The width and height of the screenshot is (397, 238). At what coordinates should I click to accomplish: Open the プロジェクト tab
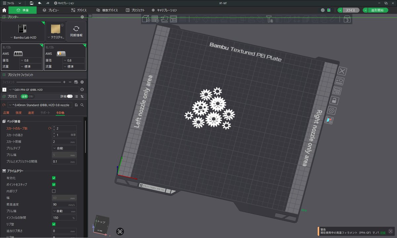[x=135, y=10]
